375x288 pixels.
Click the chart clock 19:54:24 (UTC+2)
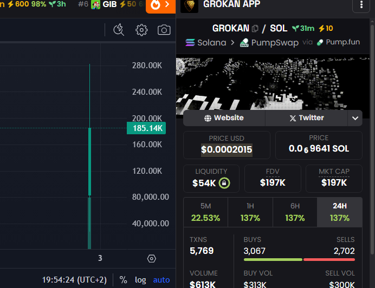(x=74, y=280)
